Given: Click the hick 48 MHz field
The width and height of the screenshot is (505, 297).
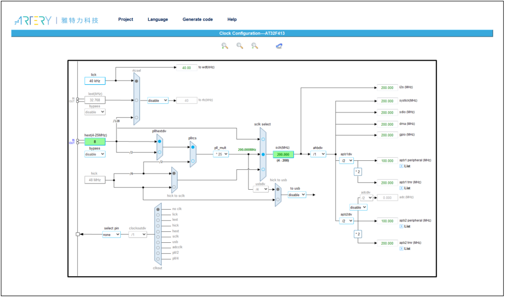Looking at the screenshot, I should (x=95, y=179).
